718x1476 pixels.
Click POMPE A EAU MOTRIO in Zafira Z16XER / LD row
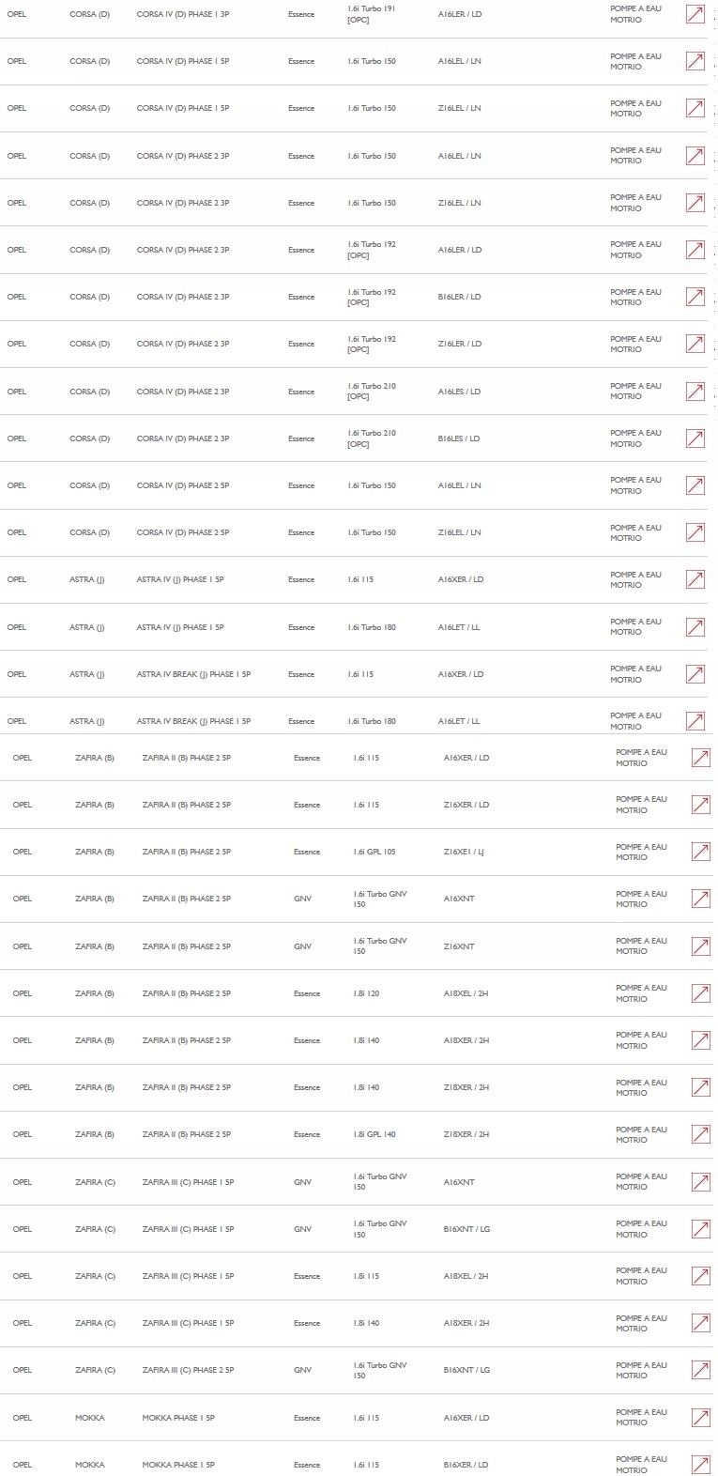pos(641,805)
